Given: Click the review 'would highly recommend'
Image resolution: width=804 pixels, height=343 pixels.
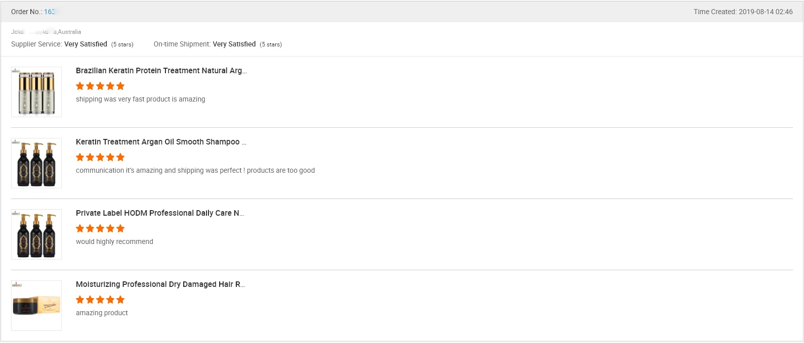Looking at the screenshot, I should pos(114,241).
